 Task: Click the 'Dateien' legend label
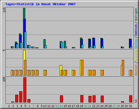136,30
